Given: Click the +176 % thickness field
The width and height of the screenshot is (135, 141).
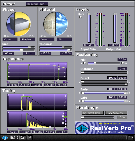Looking at the screenshot, I should (66, 53).
